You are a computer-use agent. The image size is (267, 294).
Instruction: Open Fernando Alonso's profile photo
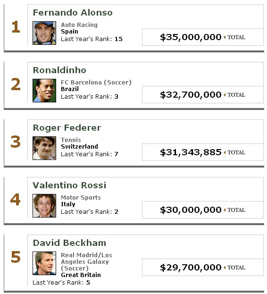click(x=44, y=33)
